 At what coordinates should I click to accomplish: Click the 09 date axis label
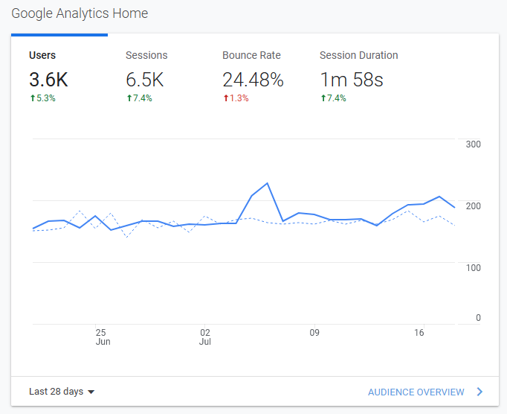coord(314,333)
